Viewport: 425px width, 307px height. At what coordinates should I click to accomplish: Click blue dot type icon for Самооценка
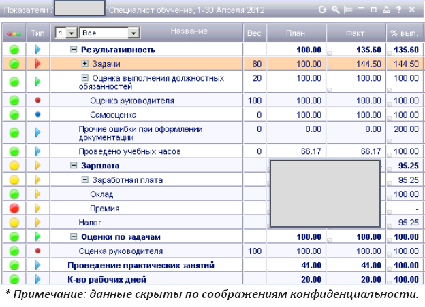click(37, 115)
